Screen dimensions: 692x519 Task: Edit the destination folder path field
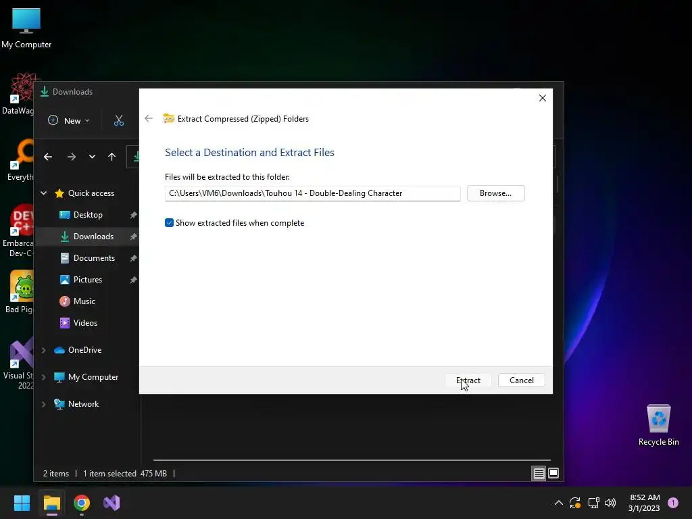[312, 193]
